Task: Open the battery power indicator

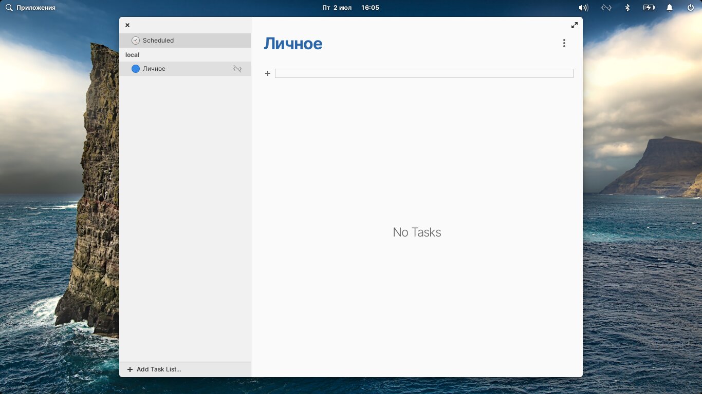Action: pyautogui.click(x=649, y=8)
